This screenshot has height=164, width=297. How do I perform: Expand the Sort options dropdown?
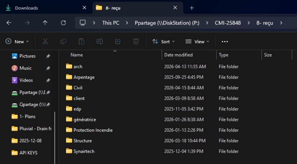pyautogui.click(x=163, y=41)
